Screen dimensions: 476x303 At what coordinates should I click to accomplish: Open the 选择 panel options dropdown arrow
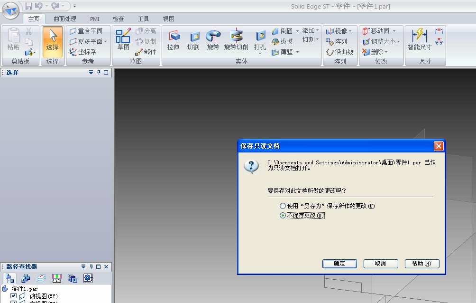91,72
